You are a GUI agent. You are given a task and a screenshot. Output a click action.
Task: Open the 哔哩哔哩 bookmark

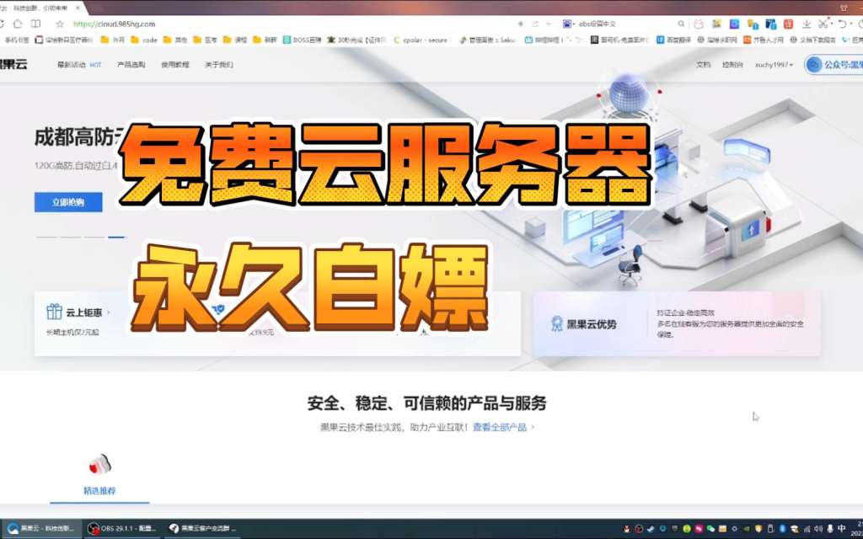554,40
